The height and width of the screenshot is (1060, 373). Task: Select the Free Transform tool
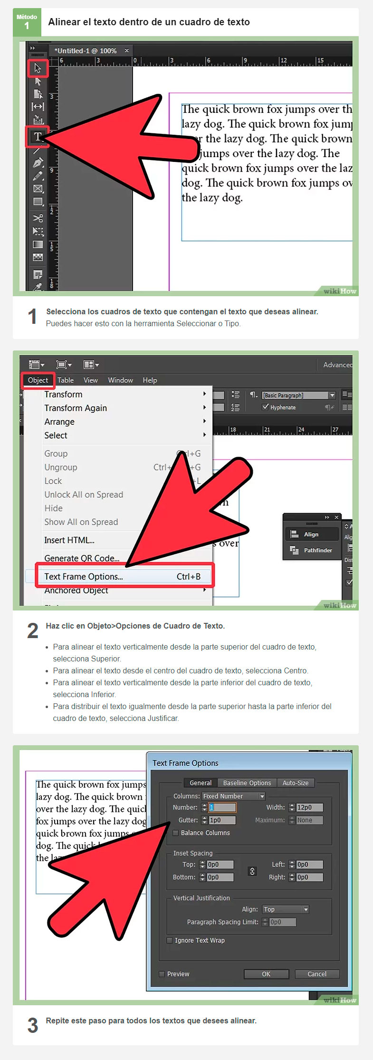point(38,231)
